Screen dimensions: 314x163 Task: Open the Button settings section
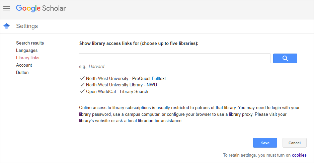(22, 73)
